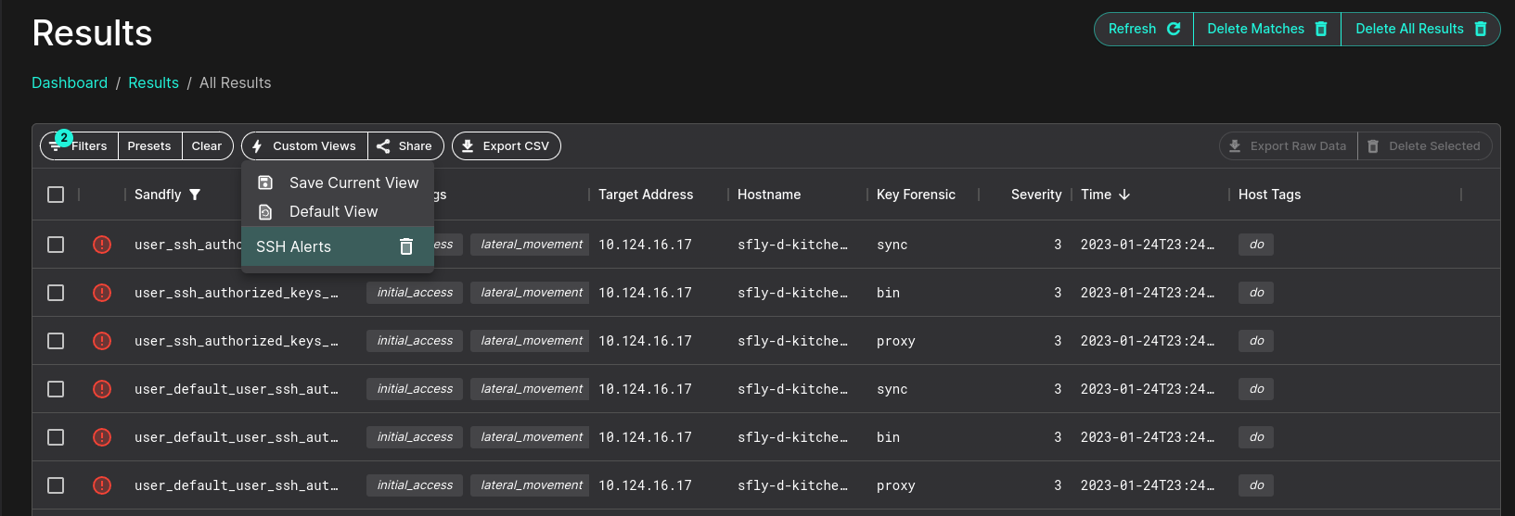The width and height of the screenshot is (1515, 516).
Task: Delete the SSH Alerts view via trash icon
Action: point(405,246)
